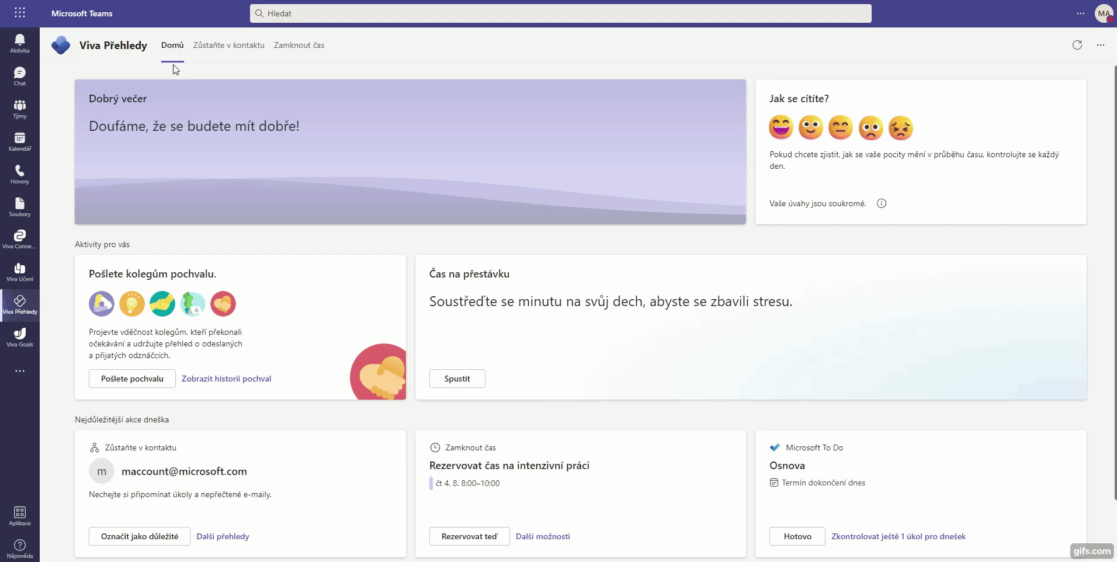Open Zobrazit historii pochval link

point(226,379)
